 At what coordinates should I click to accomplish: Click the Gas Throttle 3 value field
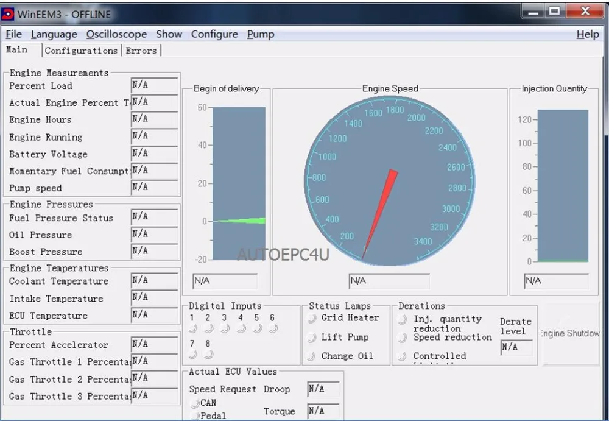coord(155,395)
